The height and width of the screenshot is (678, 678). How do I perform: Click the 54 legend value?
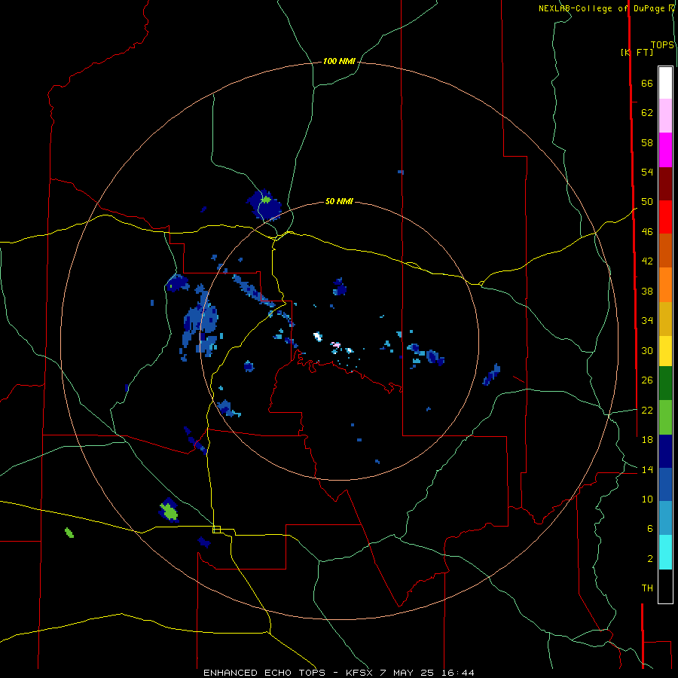[x=647, y=172]
